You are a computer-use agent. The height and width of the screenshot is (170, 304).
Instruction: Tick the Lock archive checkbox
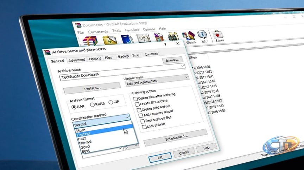(x=144, y=127)
